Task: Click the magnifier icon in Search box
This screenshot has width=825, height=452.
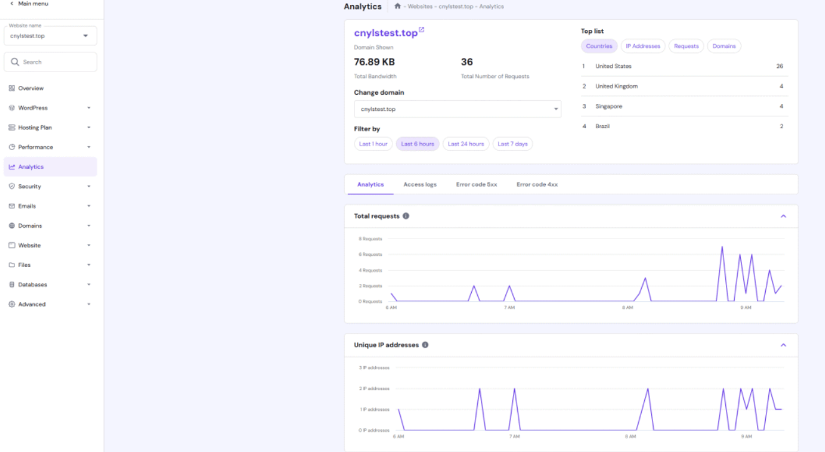Action: click(x=15, y=62)
